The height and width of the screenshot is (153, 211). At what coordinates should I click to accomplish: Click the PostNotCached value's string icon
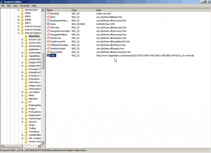48,48
